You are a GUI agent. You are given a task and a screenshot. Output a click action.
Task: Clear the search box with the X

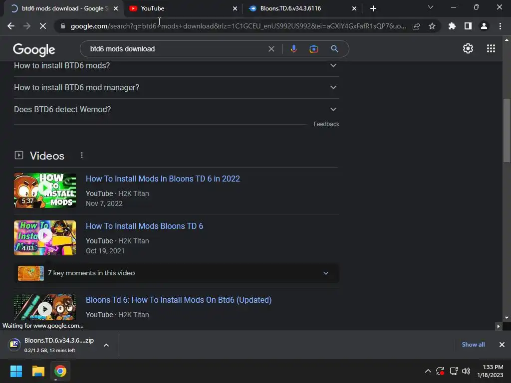click(x=271, y=49)
